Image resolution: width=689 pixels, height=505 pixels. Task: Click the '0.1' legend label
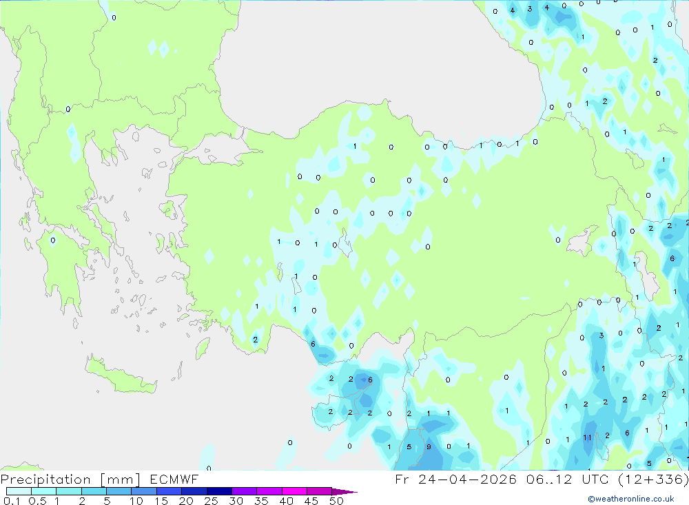(x=12, y=501)
